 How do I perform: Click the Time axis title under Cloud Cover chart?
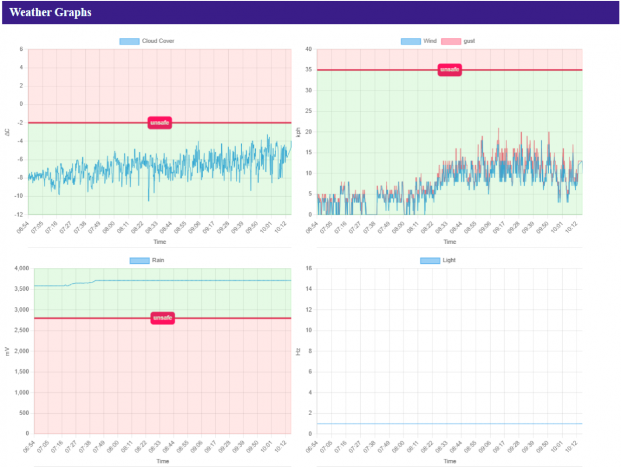tap(159, 242)
